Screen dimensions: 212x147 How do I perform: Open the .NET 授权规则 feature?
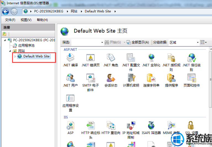tap(171, 62)
